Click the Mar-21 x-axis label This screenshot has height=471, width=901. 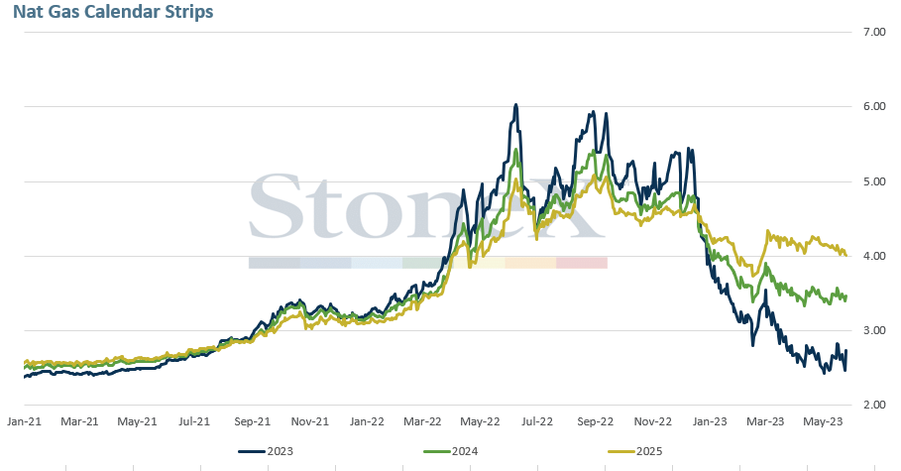79,421
